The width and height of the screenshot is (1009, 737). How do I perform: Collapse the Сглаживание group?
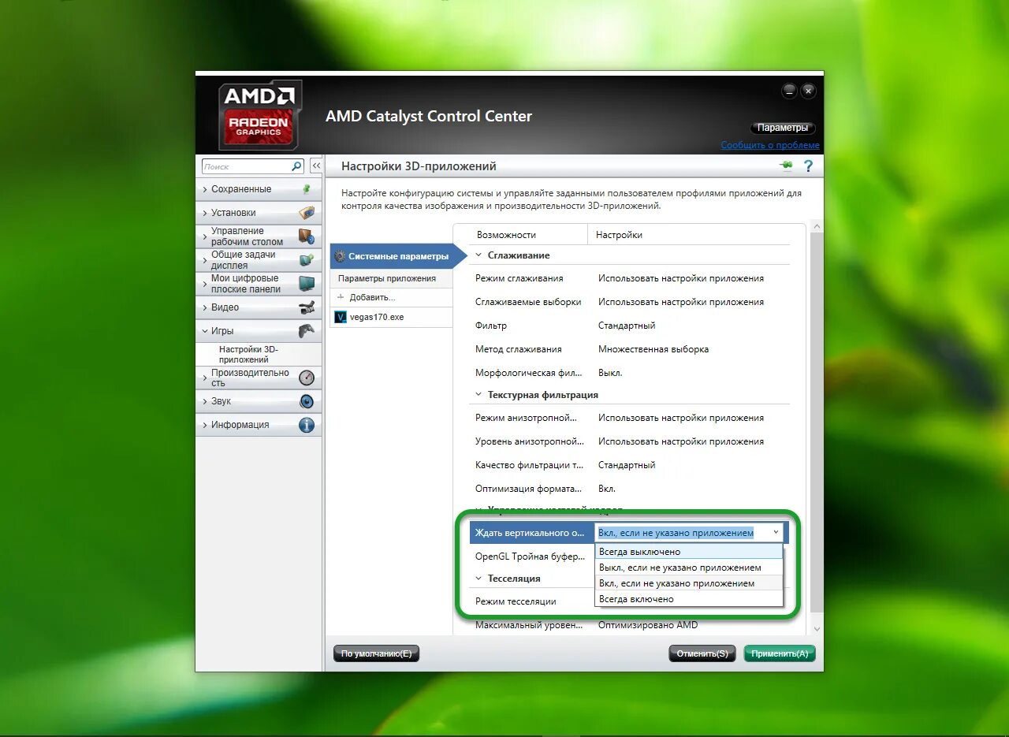(478, 255)
